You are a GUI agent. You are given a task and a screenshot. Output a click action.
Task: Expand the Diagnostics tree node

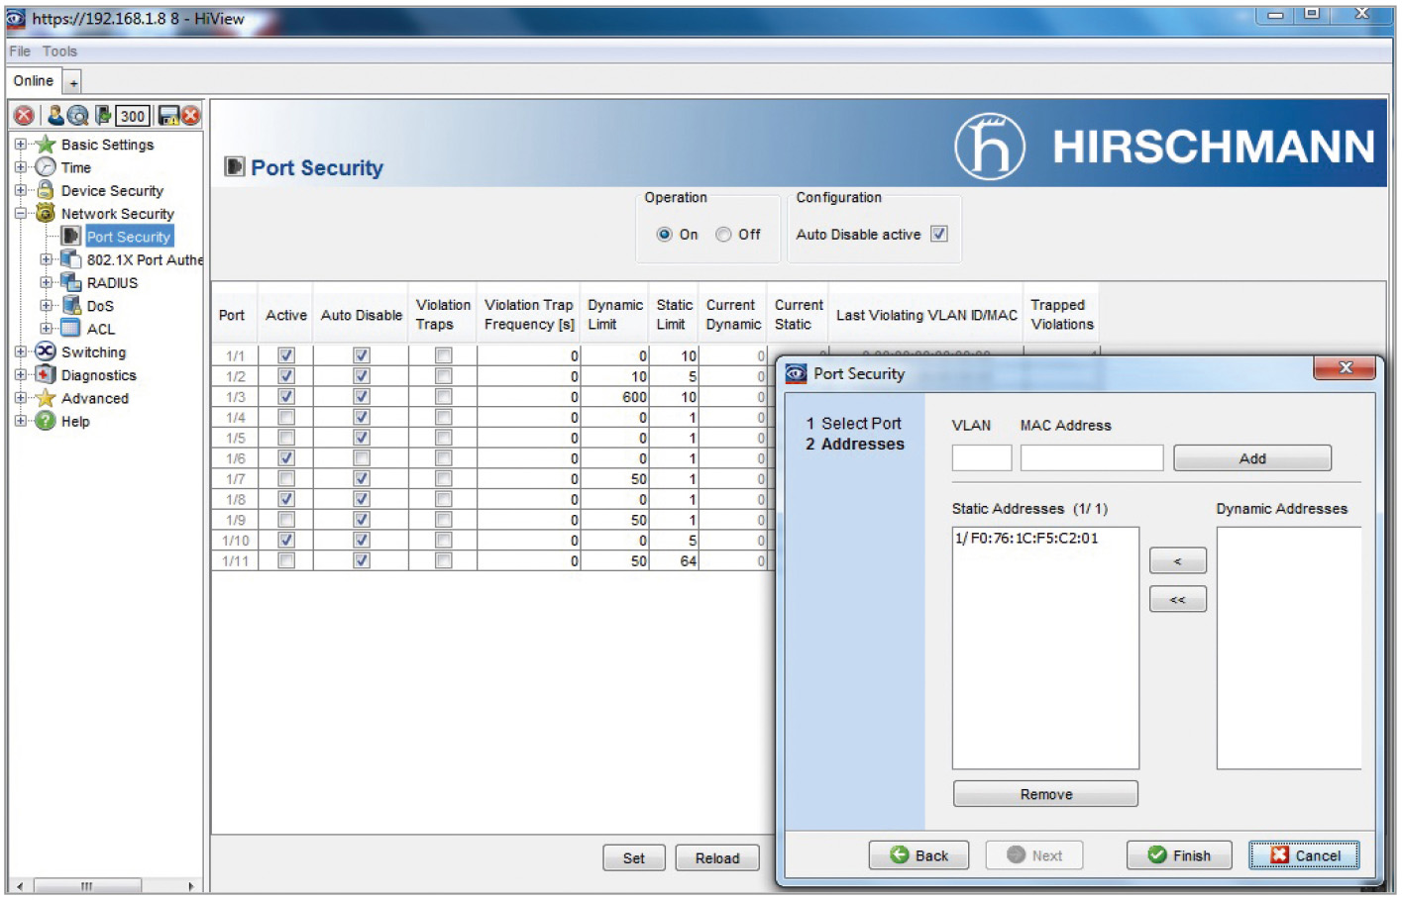[x=20, y=374]
